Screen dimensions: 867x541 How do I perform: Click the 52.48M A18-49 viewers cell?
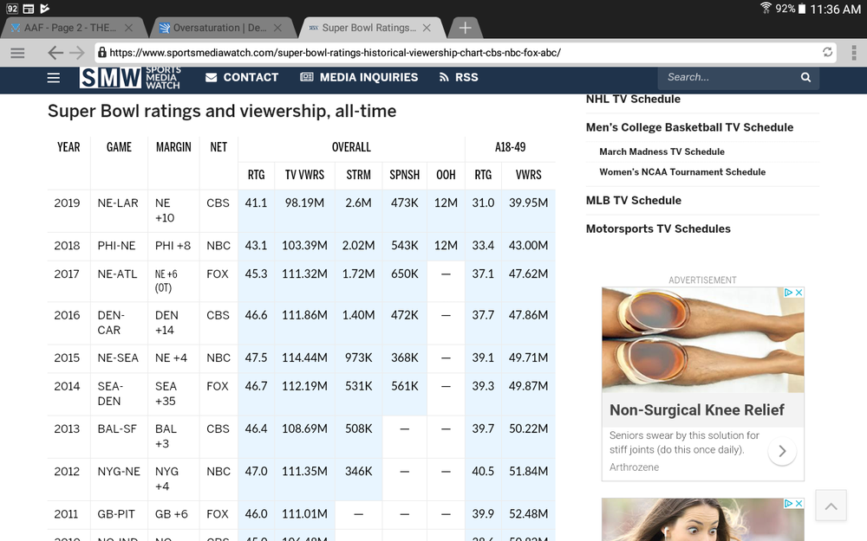point(529,514)
